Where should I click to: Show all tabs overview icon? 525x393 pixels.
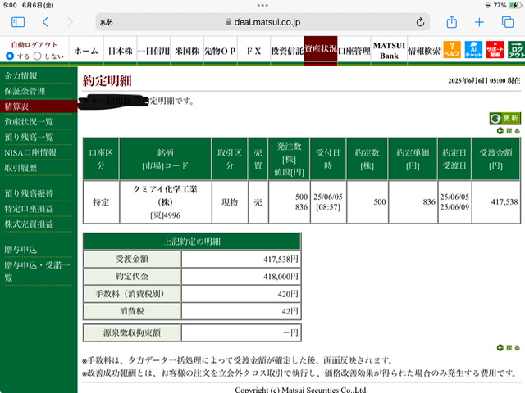click(508, 22)
